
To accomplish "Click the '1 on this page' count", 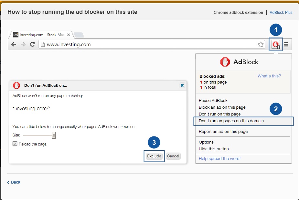I will [x=213, y=82].
